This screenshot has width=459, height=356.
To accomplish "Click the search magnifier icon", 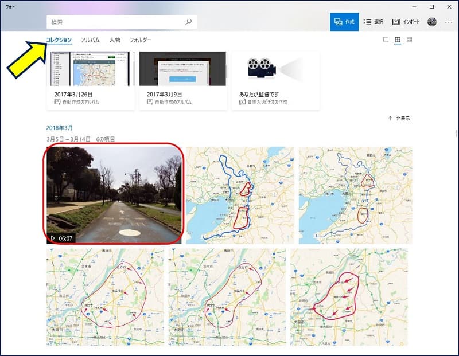I will click(188, 22).
